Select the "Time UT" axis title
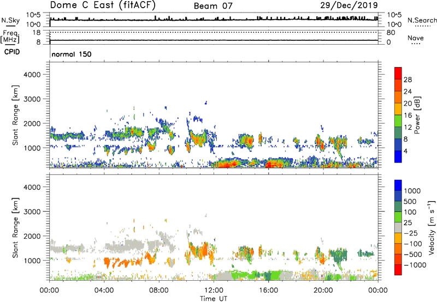The width and height of the screenshot is (437, 302). click(x=214, y=299)
